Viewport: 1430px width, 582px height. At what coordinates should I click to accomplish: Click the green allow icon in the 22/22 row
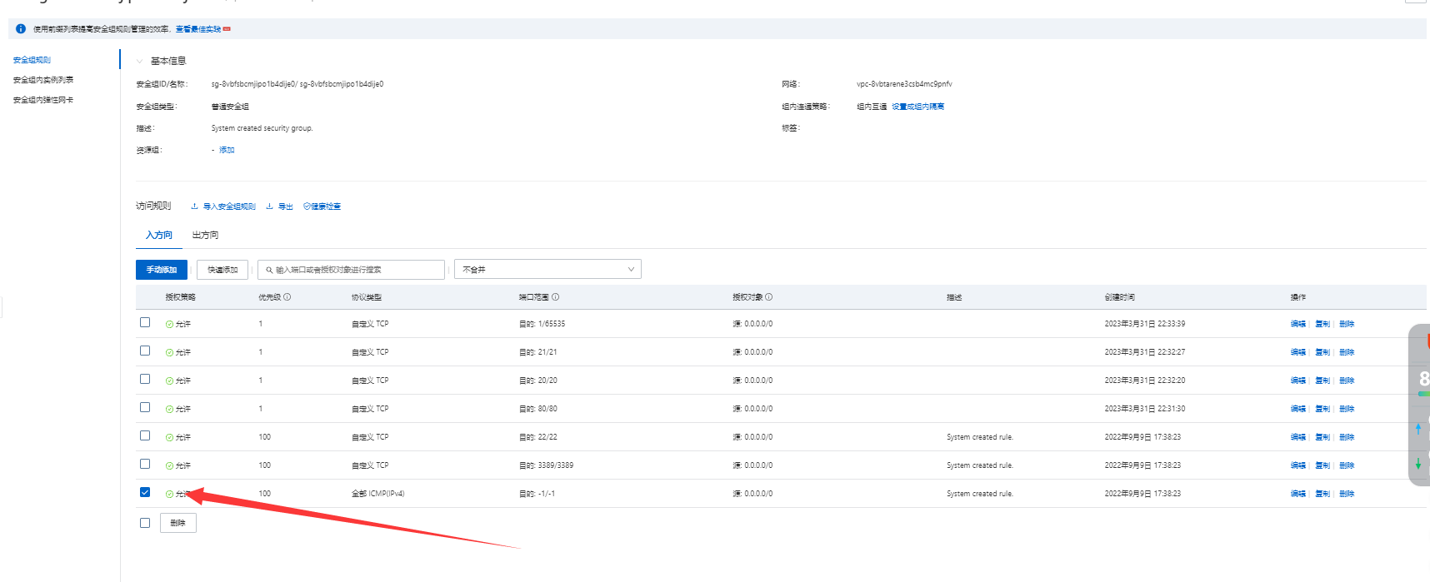169,437
